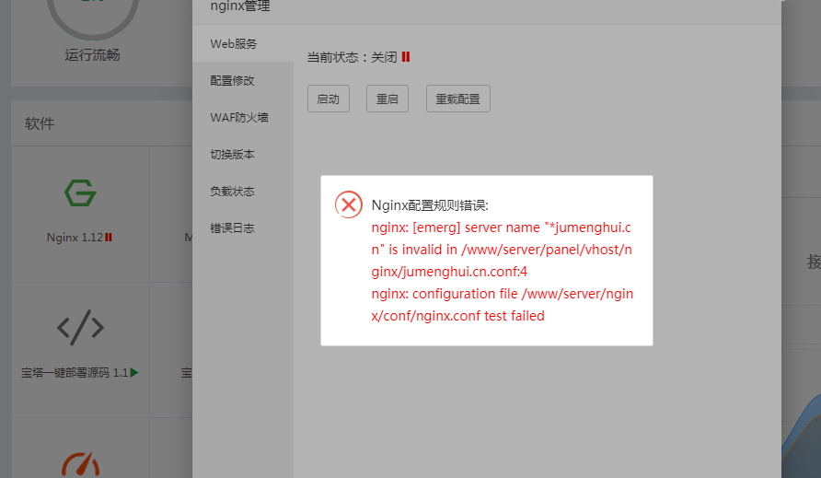Click the orange speedometer gauge icon
821x478 pixels.
80,464
